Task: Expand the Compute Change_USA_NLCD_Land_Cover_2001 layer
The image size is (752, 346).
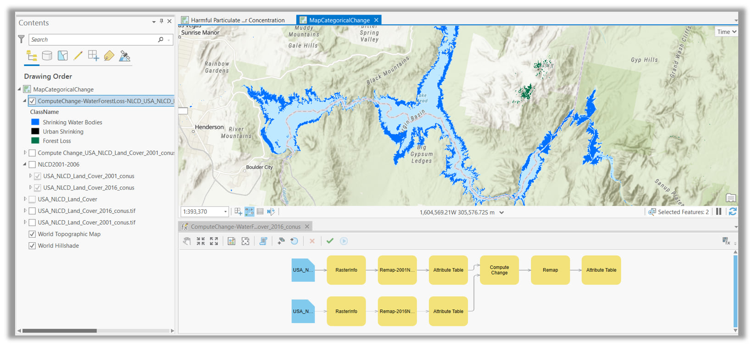Action: point(25,152)
